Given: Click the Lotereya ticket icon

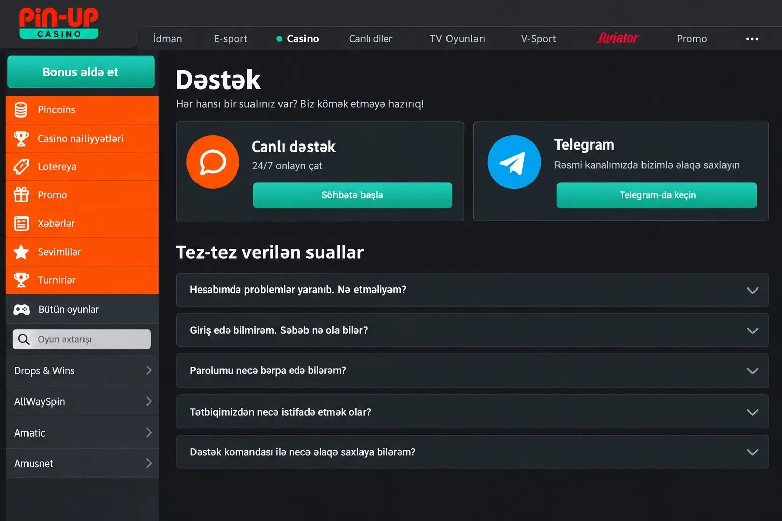Looking at the screenshot, I should pos(21,166).
